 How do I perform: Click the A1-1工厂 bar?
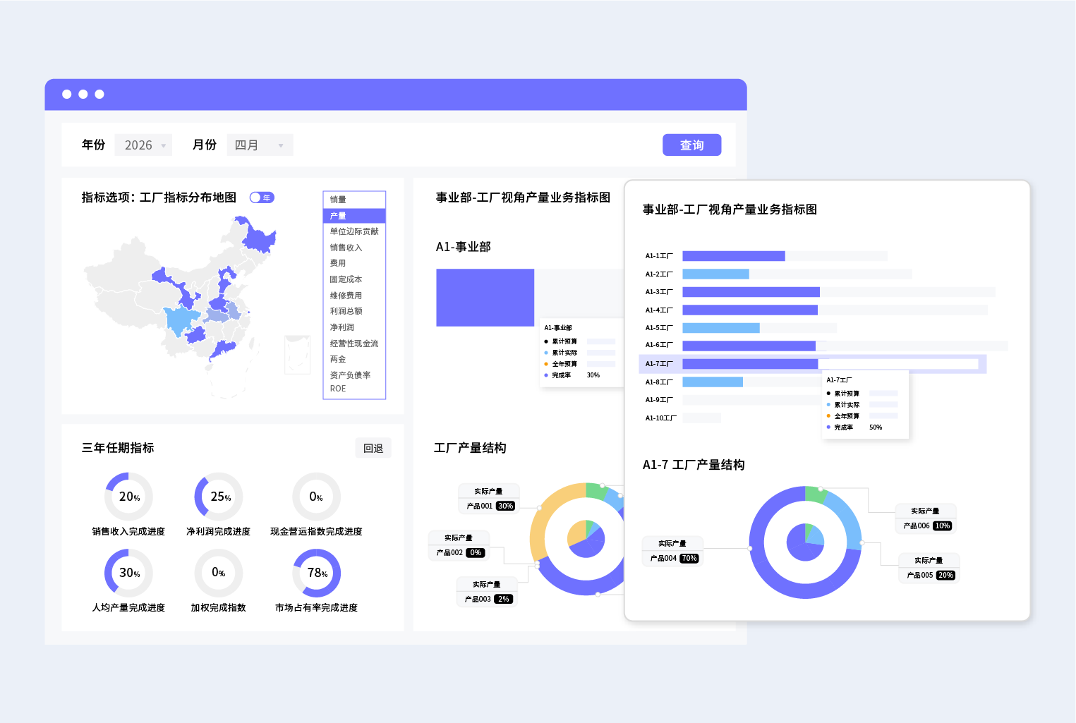click(x=733, y=256)
